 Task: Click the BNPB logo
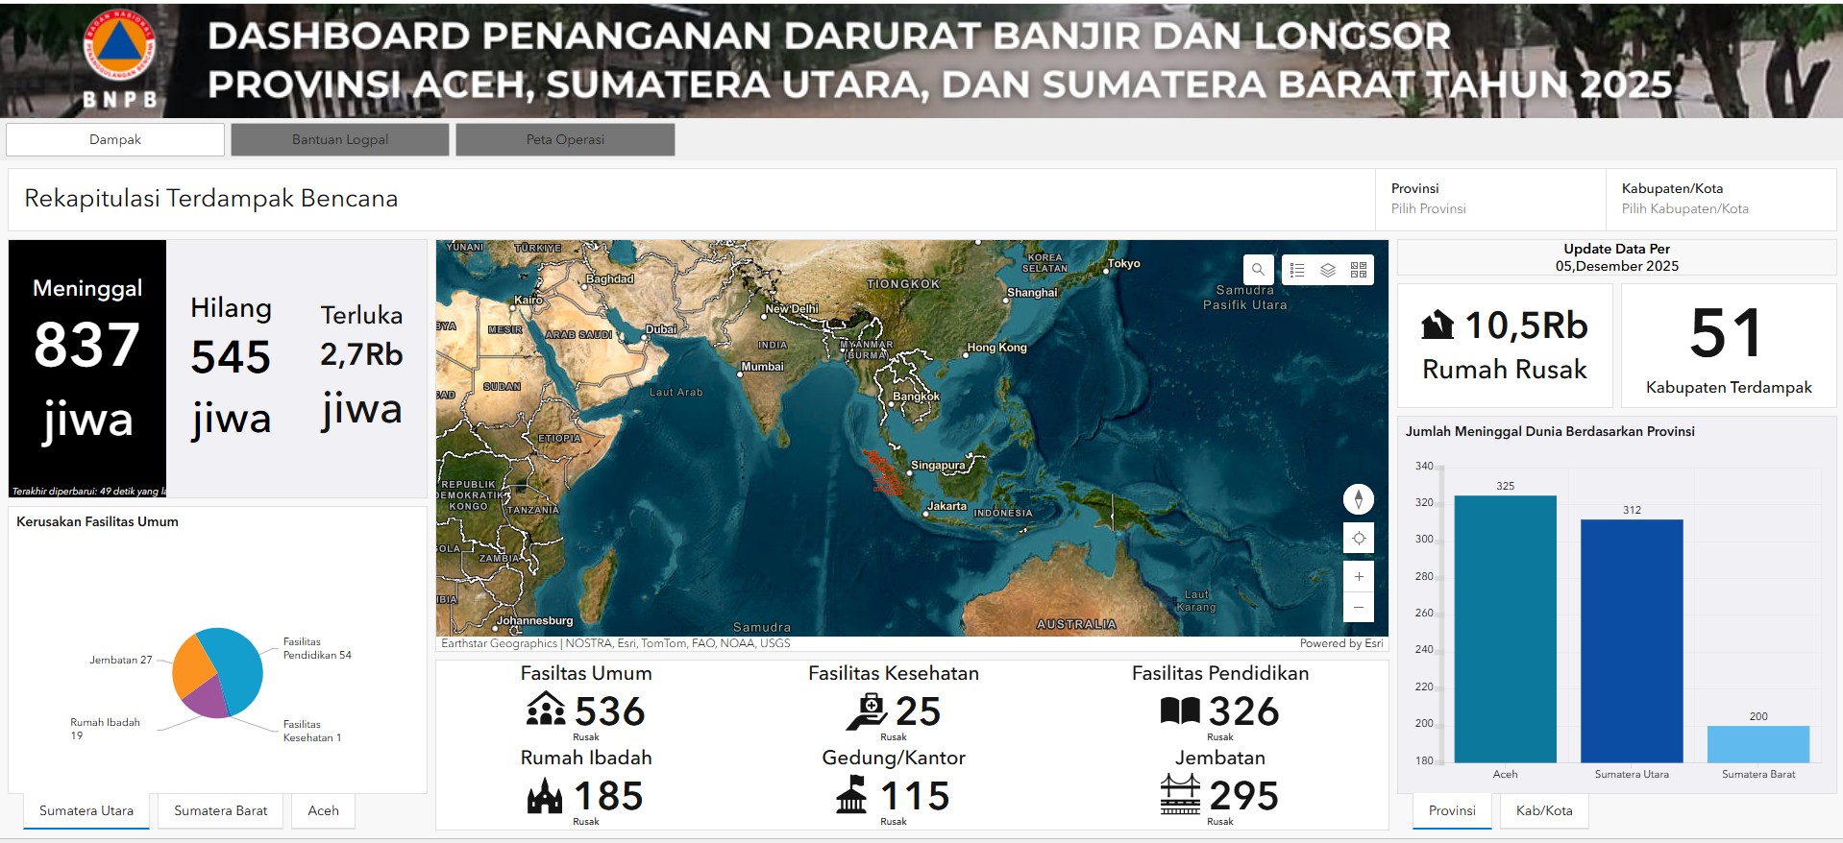pos(119,60)
